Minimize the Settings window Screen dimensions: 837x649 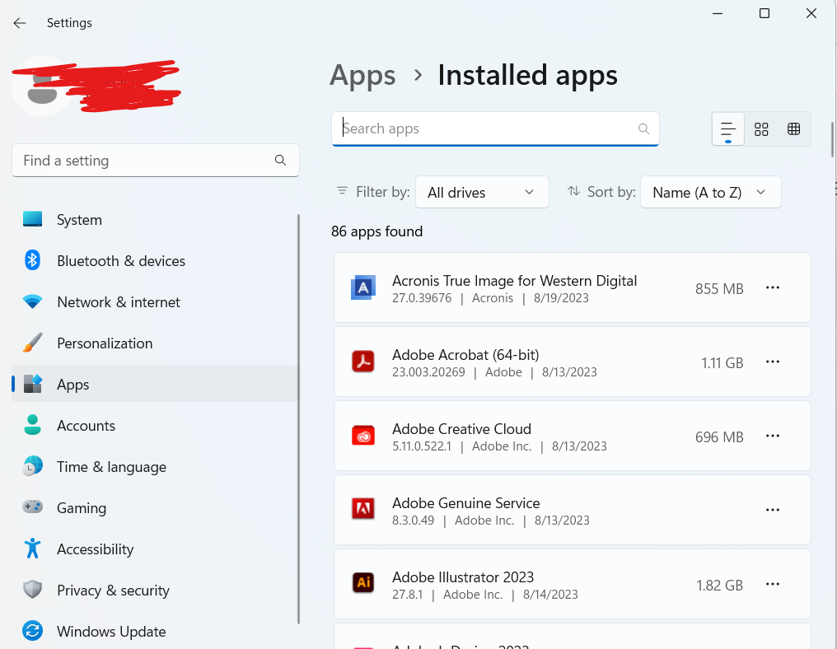click(x=718, y=13)
